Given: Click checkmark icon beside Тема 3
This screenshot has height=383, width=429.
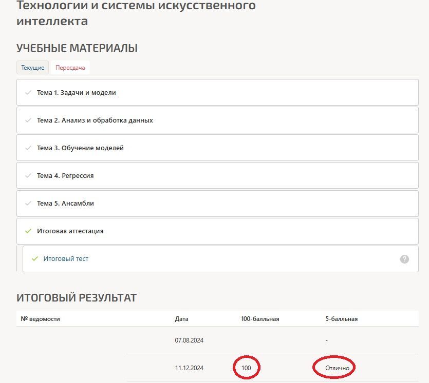Looking at the screenshot, I should point(28,148).
